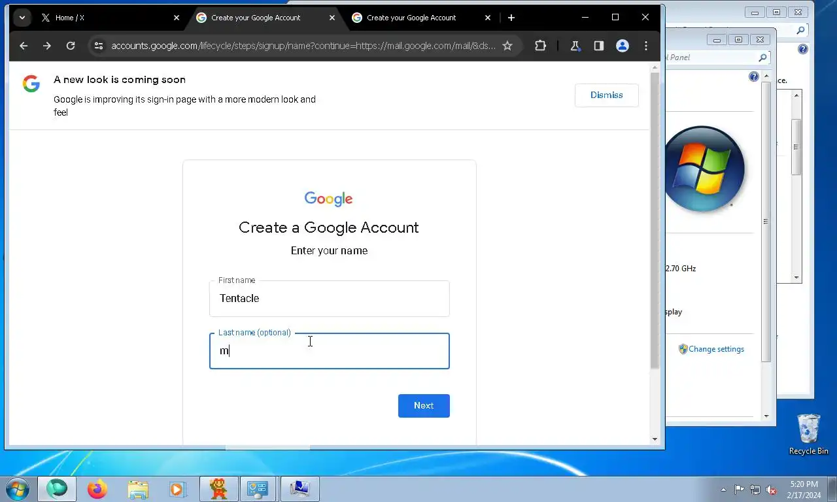Open Chrome Labs flask icon
Image resolution: width=837 pixels, height=502 pixels.
[x=575, y=46]
